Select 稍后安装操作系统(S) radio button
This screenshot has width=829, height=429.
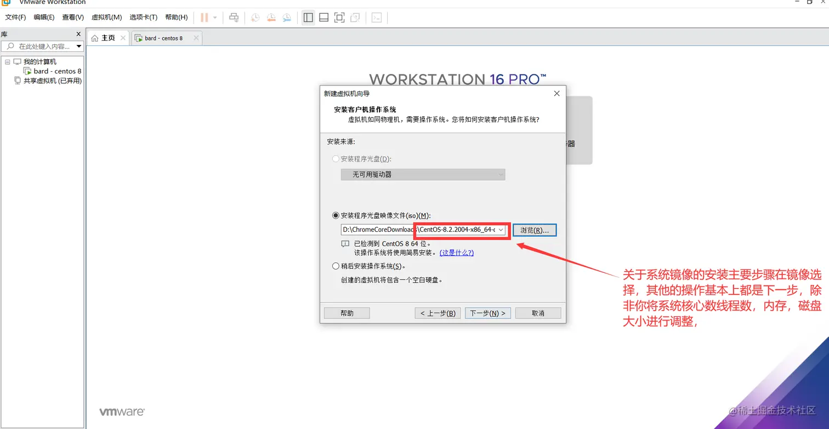pyautogui.click(x=336, y=266)
